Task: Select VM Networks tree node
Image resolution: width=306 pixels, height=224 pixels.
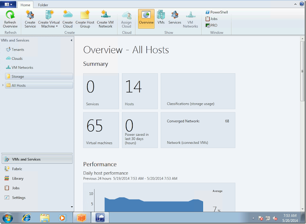Action: [x=20, y=68]
